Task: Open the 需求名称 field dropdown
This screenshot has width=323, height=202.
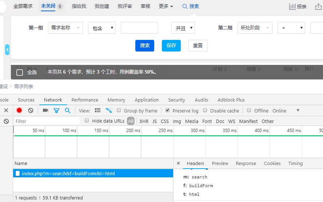Action: [x=65, y=28]
